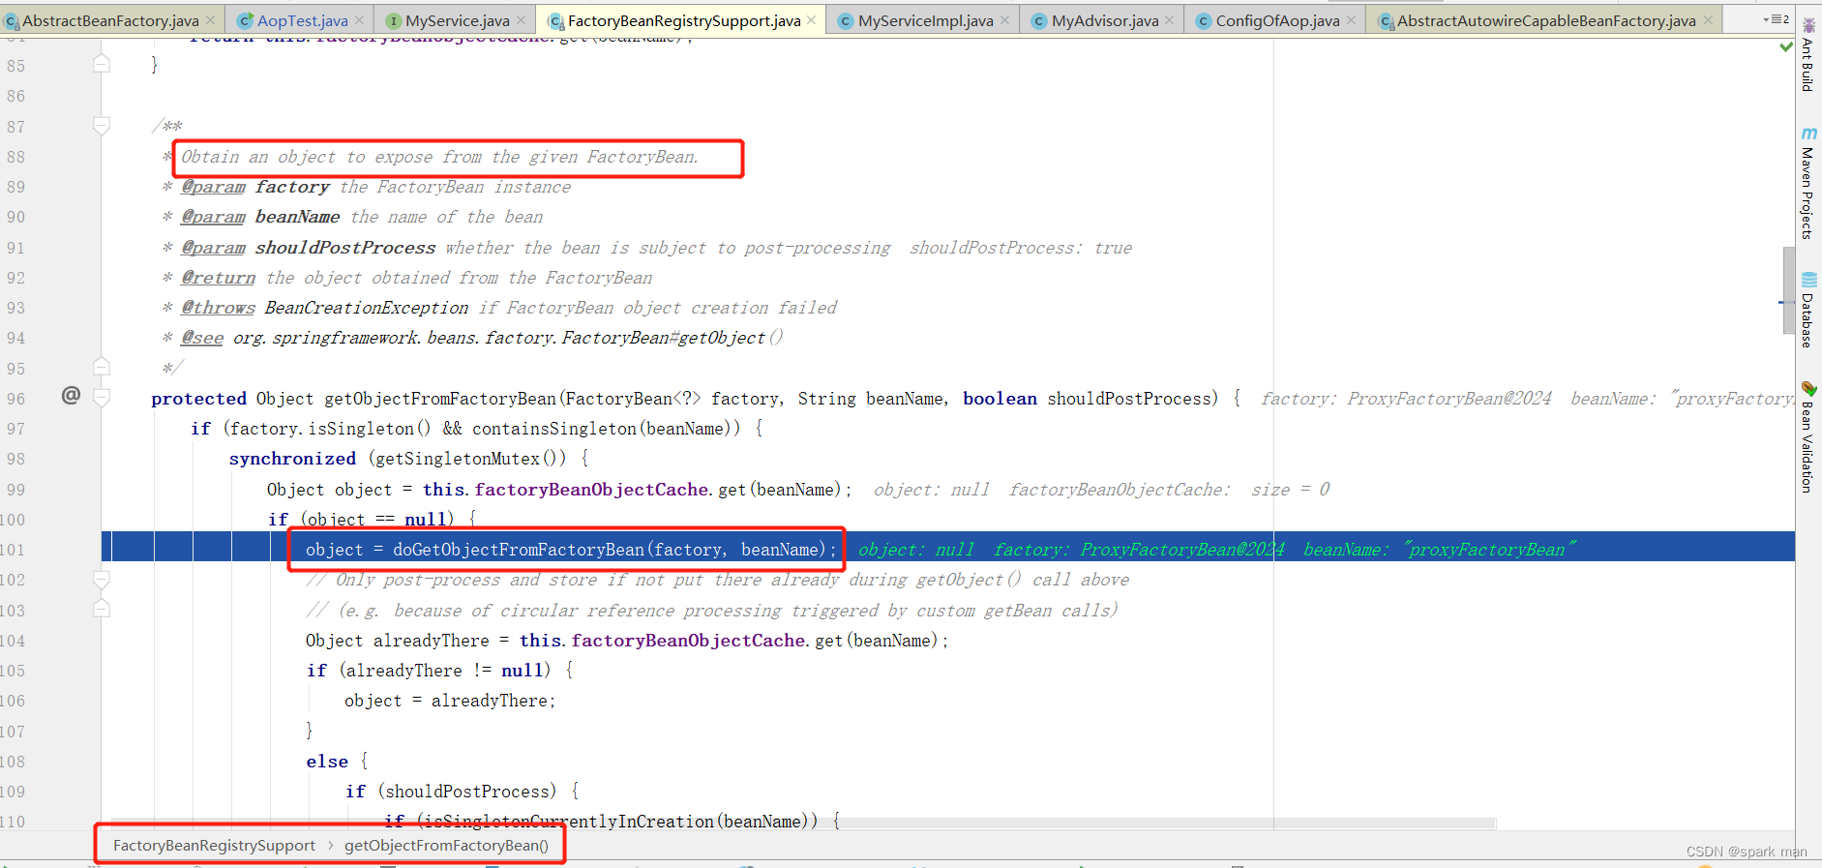Click the class icon on ConfigOfAop.java tab

tap(1203, 21)
